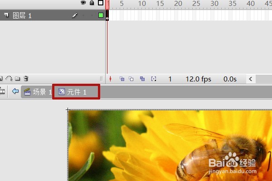This screenshot has width=272, height=181.
Task: Click frame 20 on the timeline ruler
Action: pyautogui.click(x=178, y=3)
